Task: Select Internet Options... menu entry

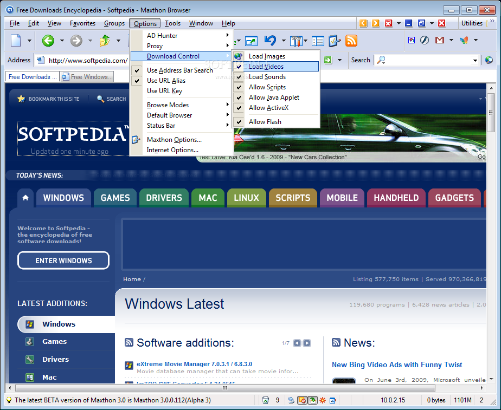Action: click(182, 149)
